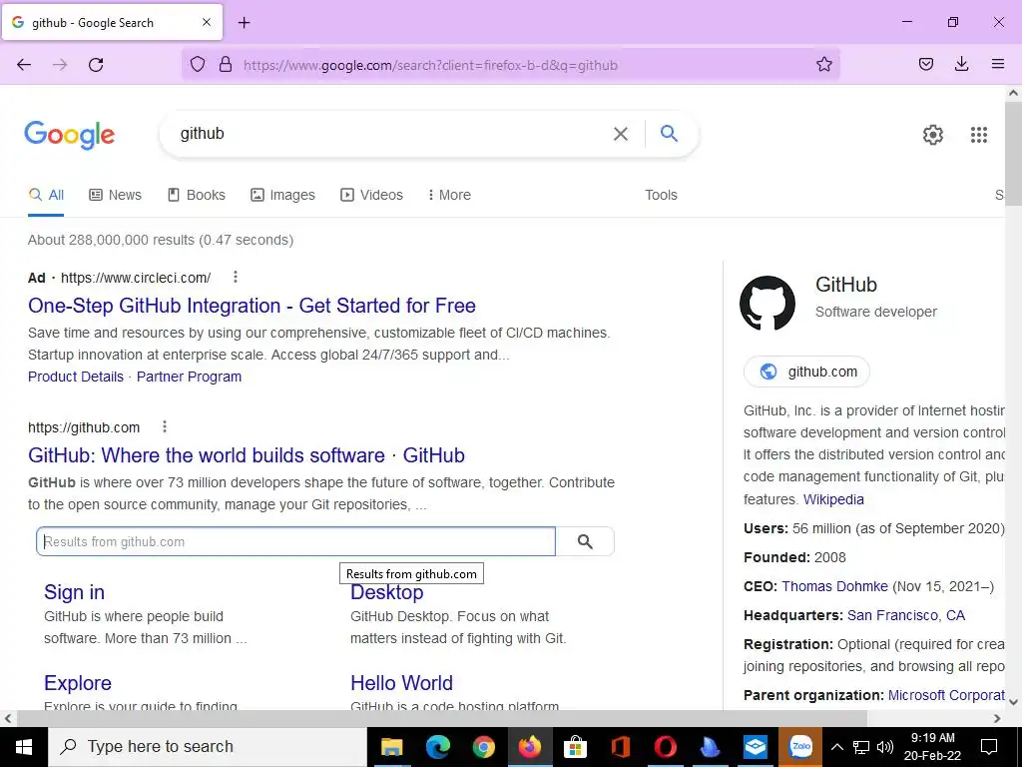Click the Google logo
The width and height of the screenshot is (1022, 767).
70,135
